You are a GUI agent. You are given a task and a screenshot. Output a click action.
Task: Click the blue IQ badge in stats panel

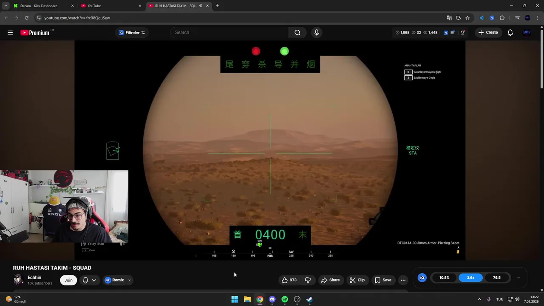(x=422, y=278)
